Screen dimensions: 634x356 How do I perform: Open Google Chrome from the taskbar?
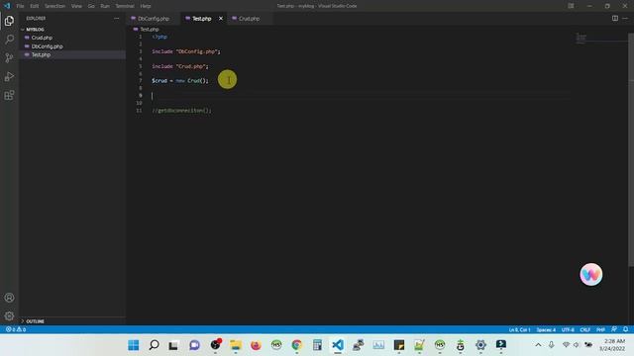[297, 345]
